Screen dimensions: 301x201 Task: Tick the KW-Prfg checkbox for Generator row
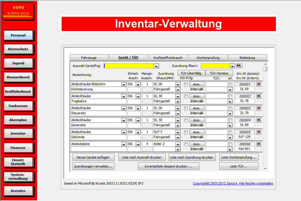click(x=186, y=120)
